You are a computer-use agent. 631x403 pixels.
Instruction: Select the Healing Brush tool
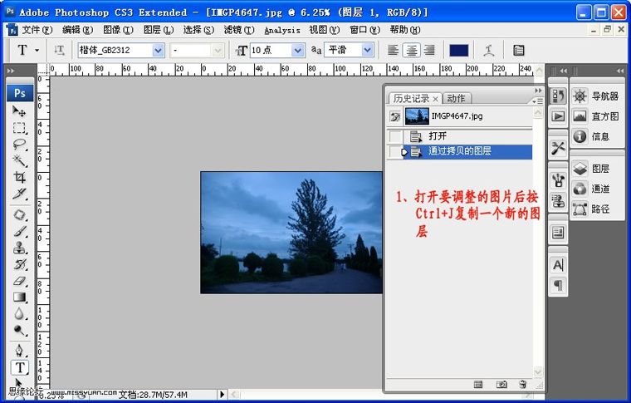coord(19,214)
